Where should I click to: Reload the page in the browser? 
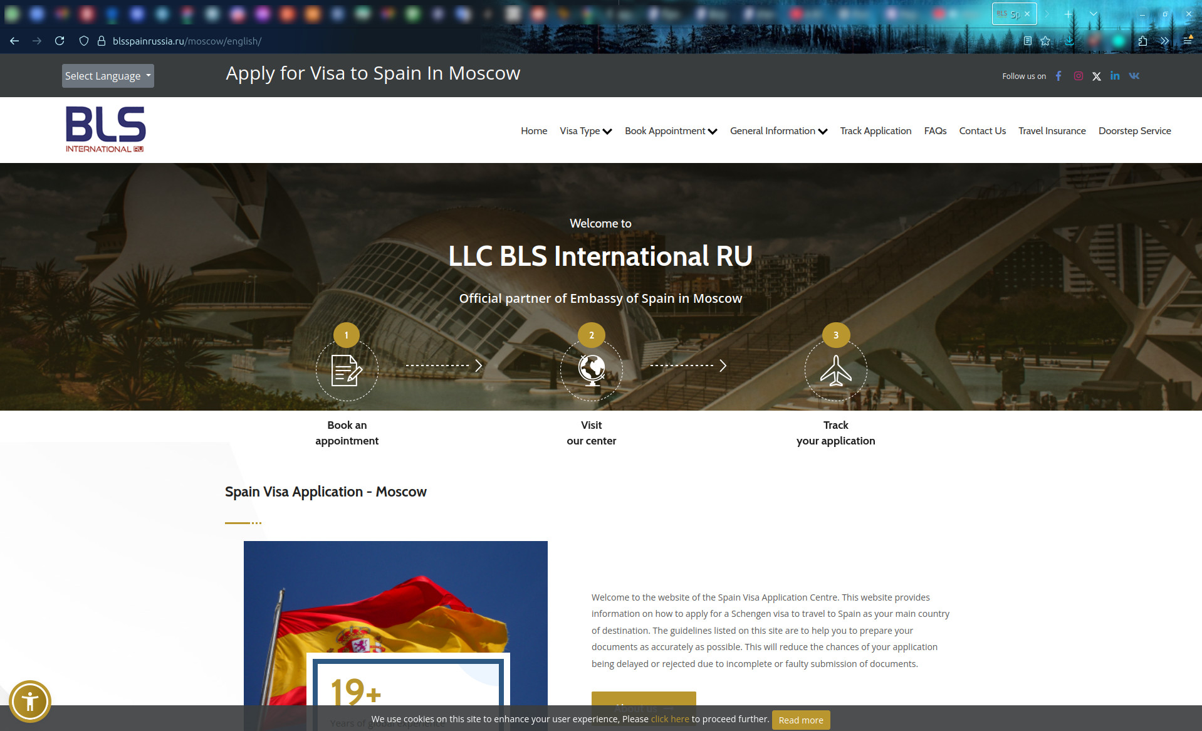pyautogui.click(x=60, y=41)
